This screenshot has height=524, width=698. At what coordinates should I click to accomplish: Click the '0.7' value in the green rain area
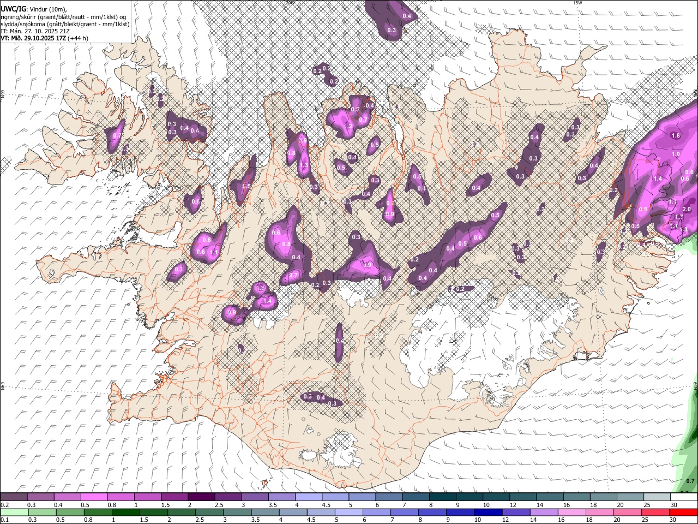click(x=690, y=481)
